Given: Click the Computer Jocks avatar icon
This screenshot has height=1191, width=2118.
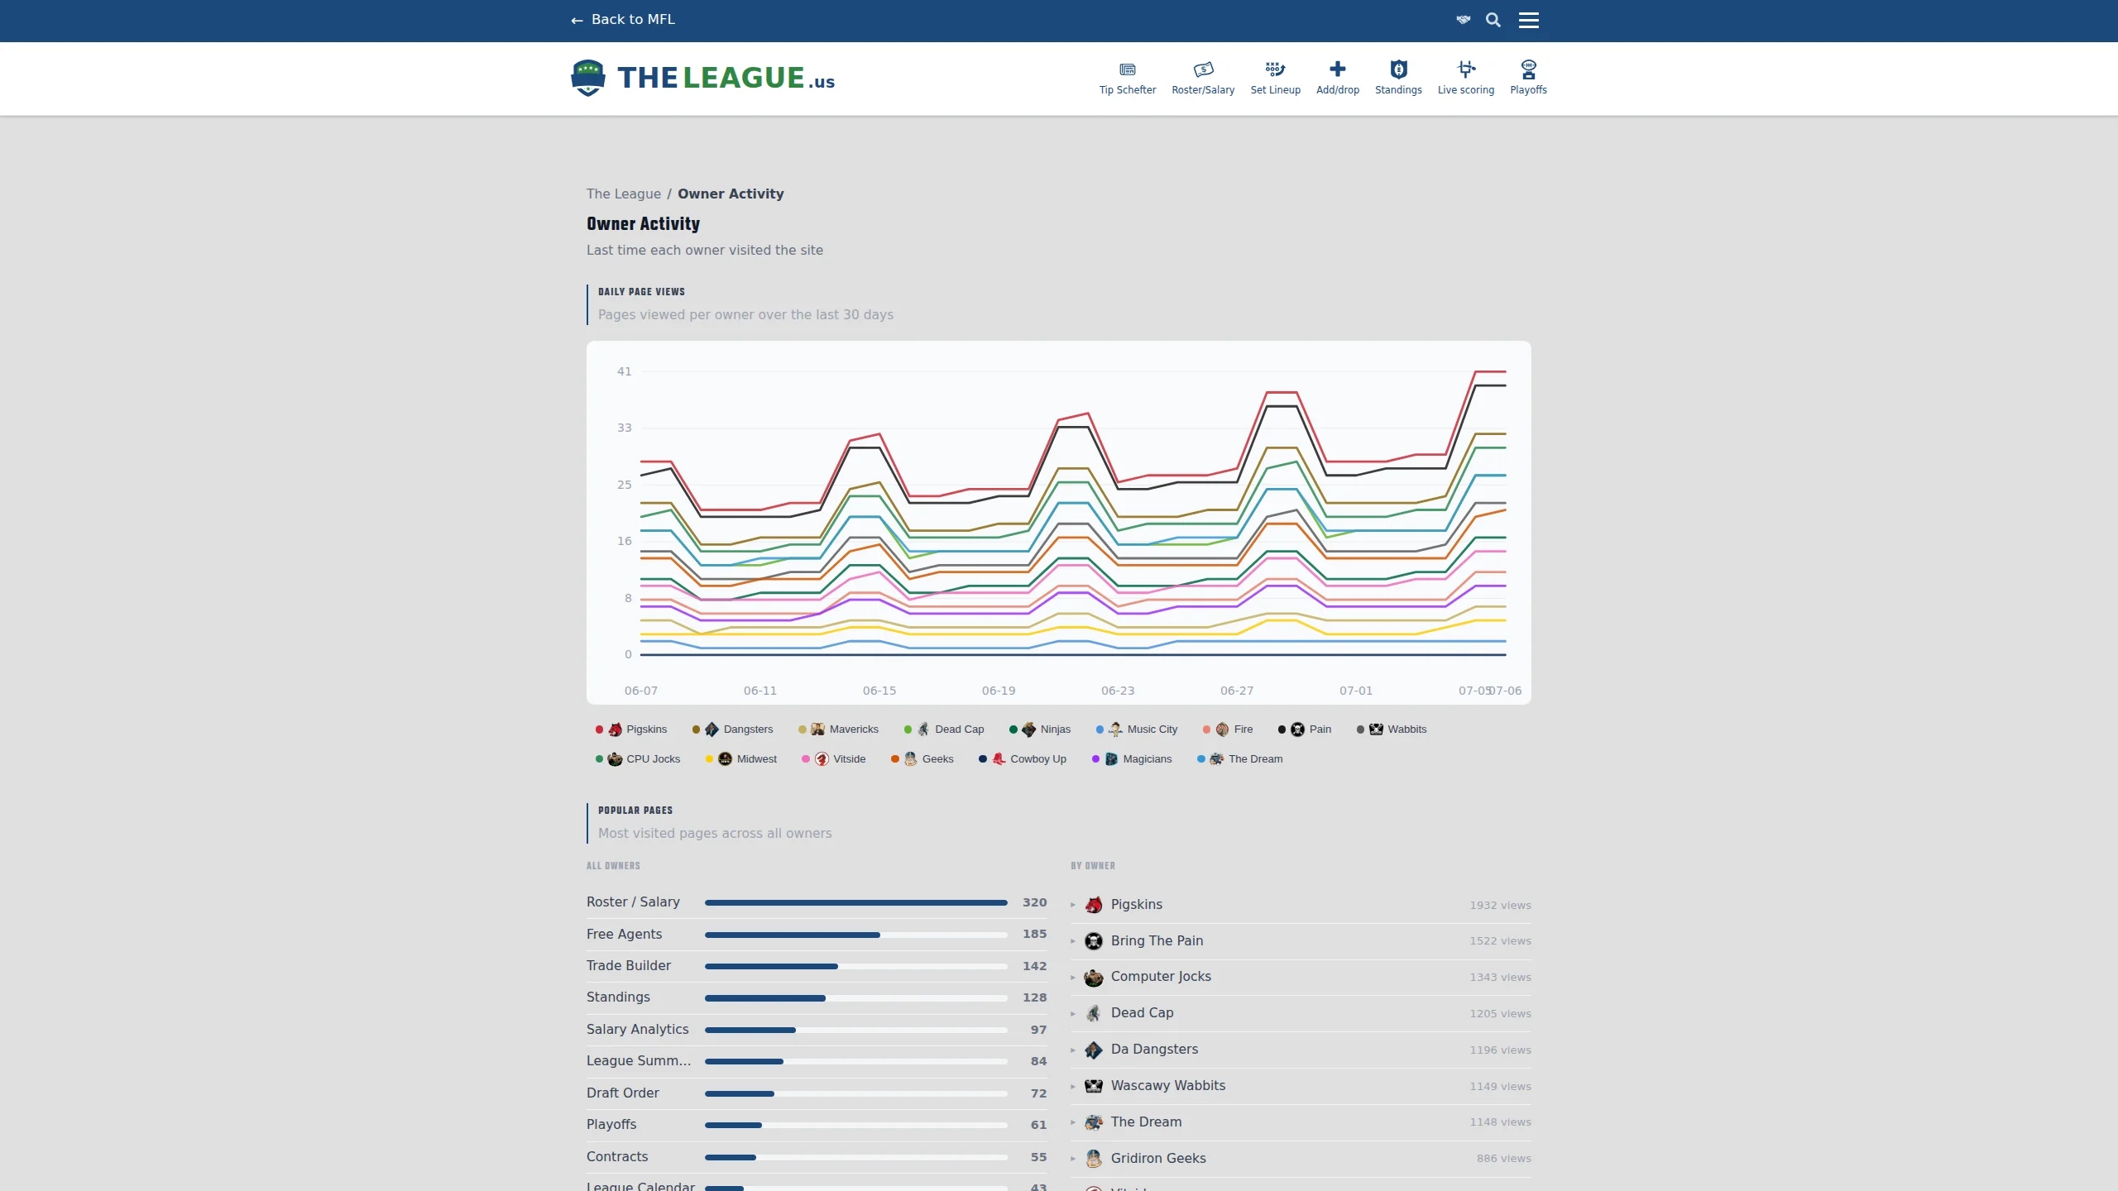Looking at the screenshot, I should tap(1093, 978).
